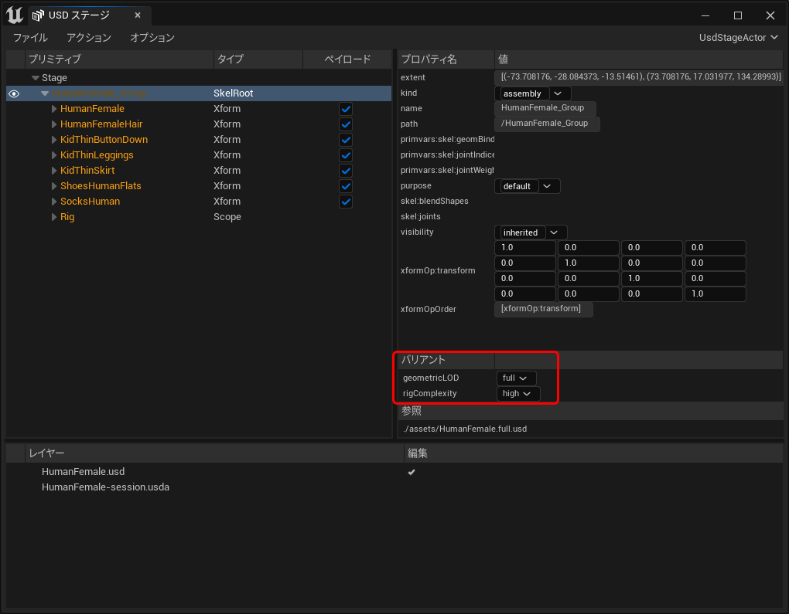
Task: Expand the HumanFemaleHair prim
Action: [x=54, y=124]
